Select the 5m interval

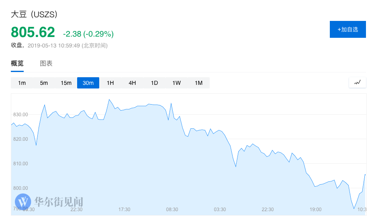tap(44, 83)
